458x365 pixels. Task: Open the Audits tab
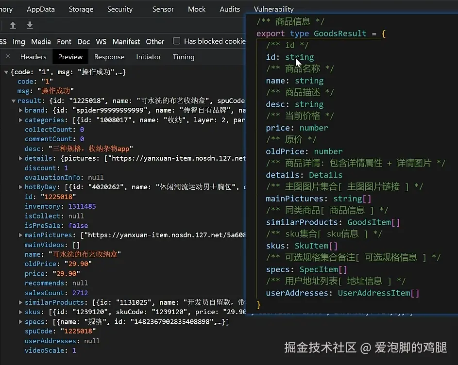coord(230,9)
